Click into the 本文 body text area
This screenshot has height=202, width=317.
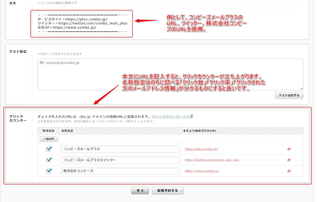pyautogui.click(x=82, y=24)
